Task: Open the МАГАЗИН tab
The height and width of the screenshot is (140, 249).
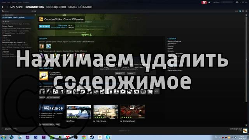Action: coord(17,7)
